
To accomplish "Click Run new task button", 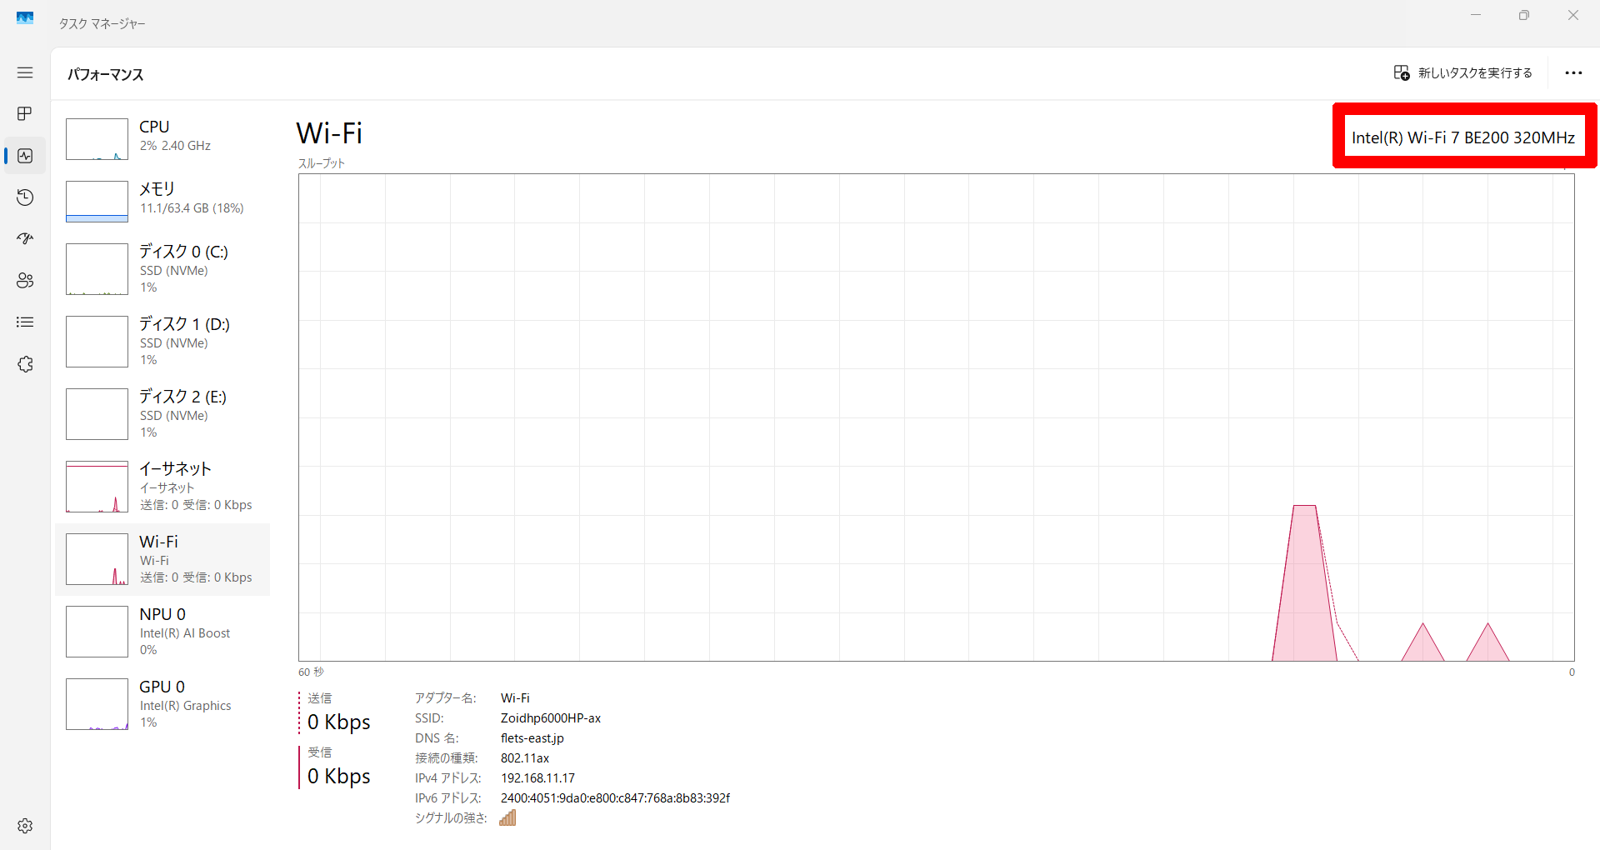I will tap(1462, 73).
